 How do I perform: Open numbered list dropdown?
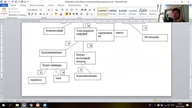pyautogui.click(x=74, y=10)
